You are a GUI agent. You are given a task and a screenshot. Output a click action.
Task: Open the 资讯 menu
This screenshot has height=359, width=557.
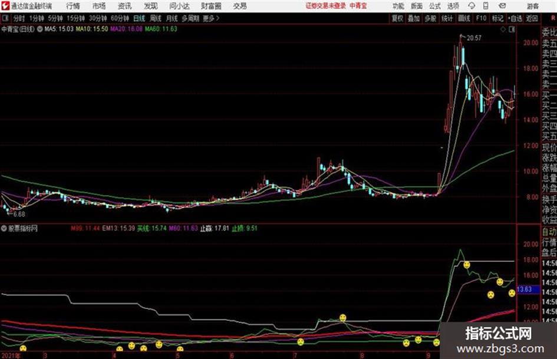[125, 6]
